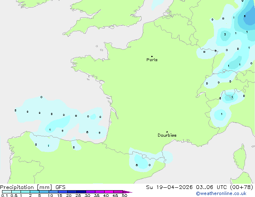Viewport: 255px width, 197px height.
Task: Pick the dark blue swatch between 25 and 30
Action: point(81,192)
